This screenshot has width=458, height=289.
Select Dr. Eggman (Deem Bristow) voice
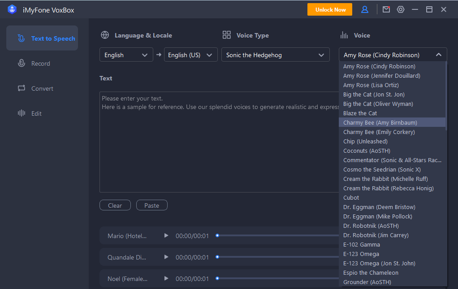click(x=392, y=207)
